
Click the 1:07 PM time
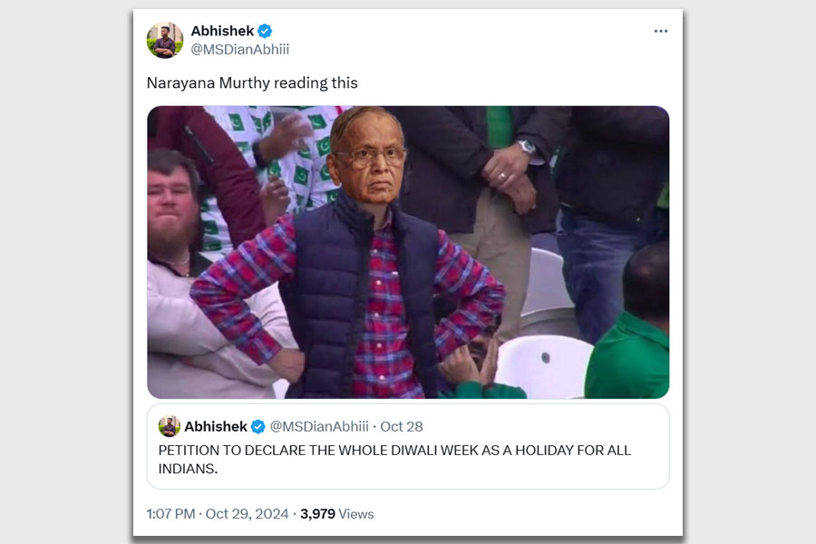[170, 514]
